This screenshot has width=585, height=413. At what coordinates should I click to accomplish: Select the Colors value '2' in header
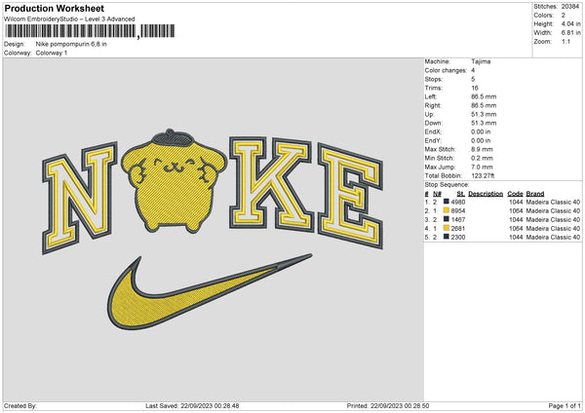pos(564,16)
